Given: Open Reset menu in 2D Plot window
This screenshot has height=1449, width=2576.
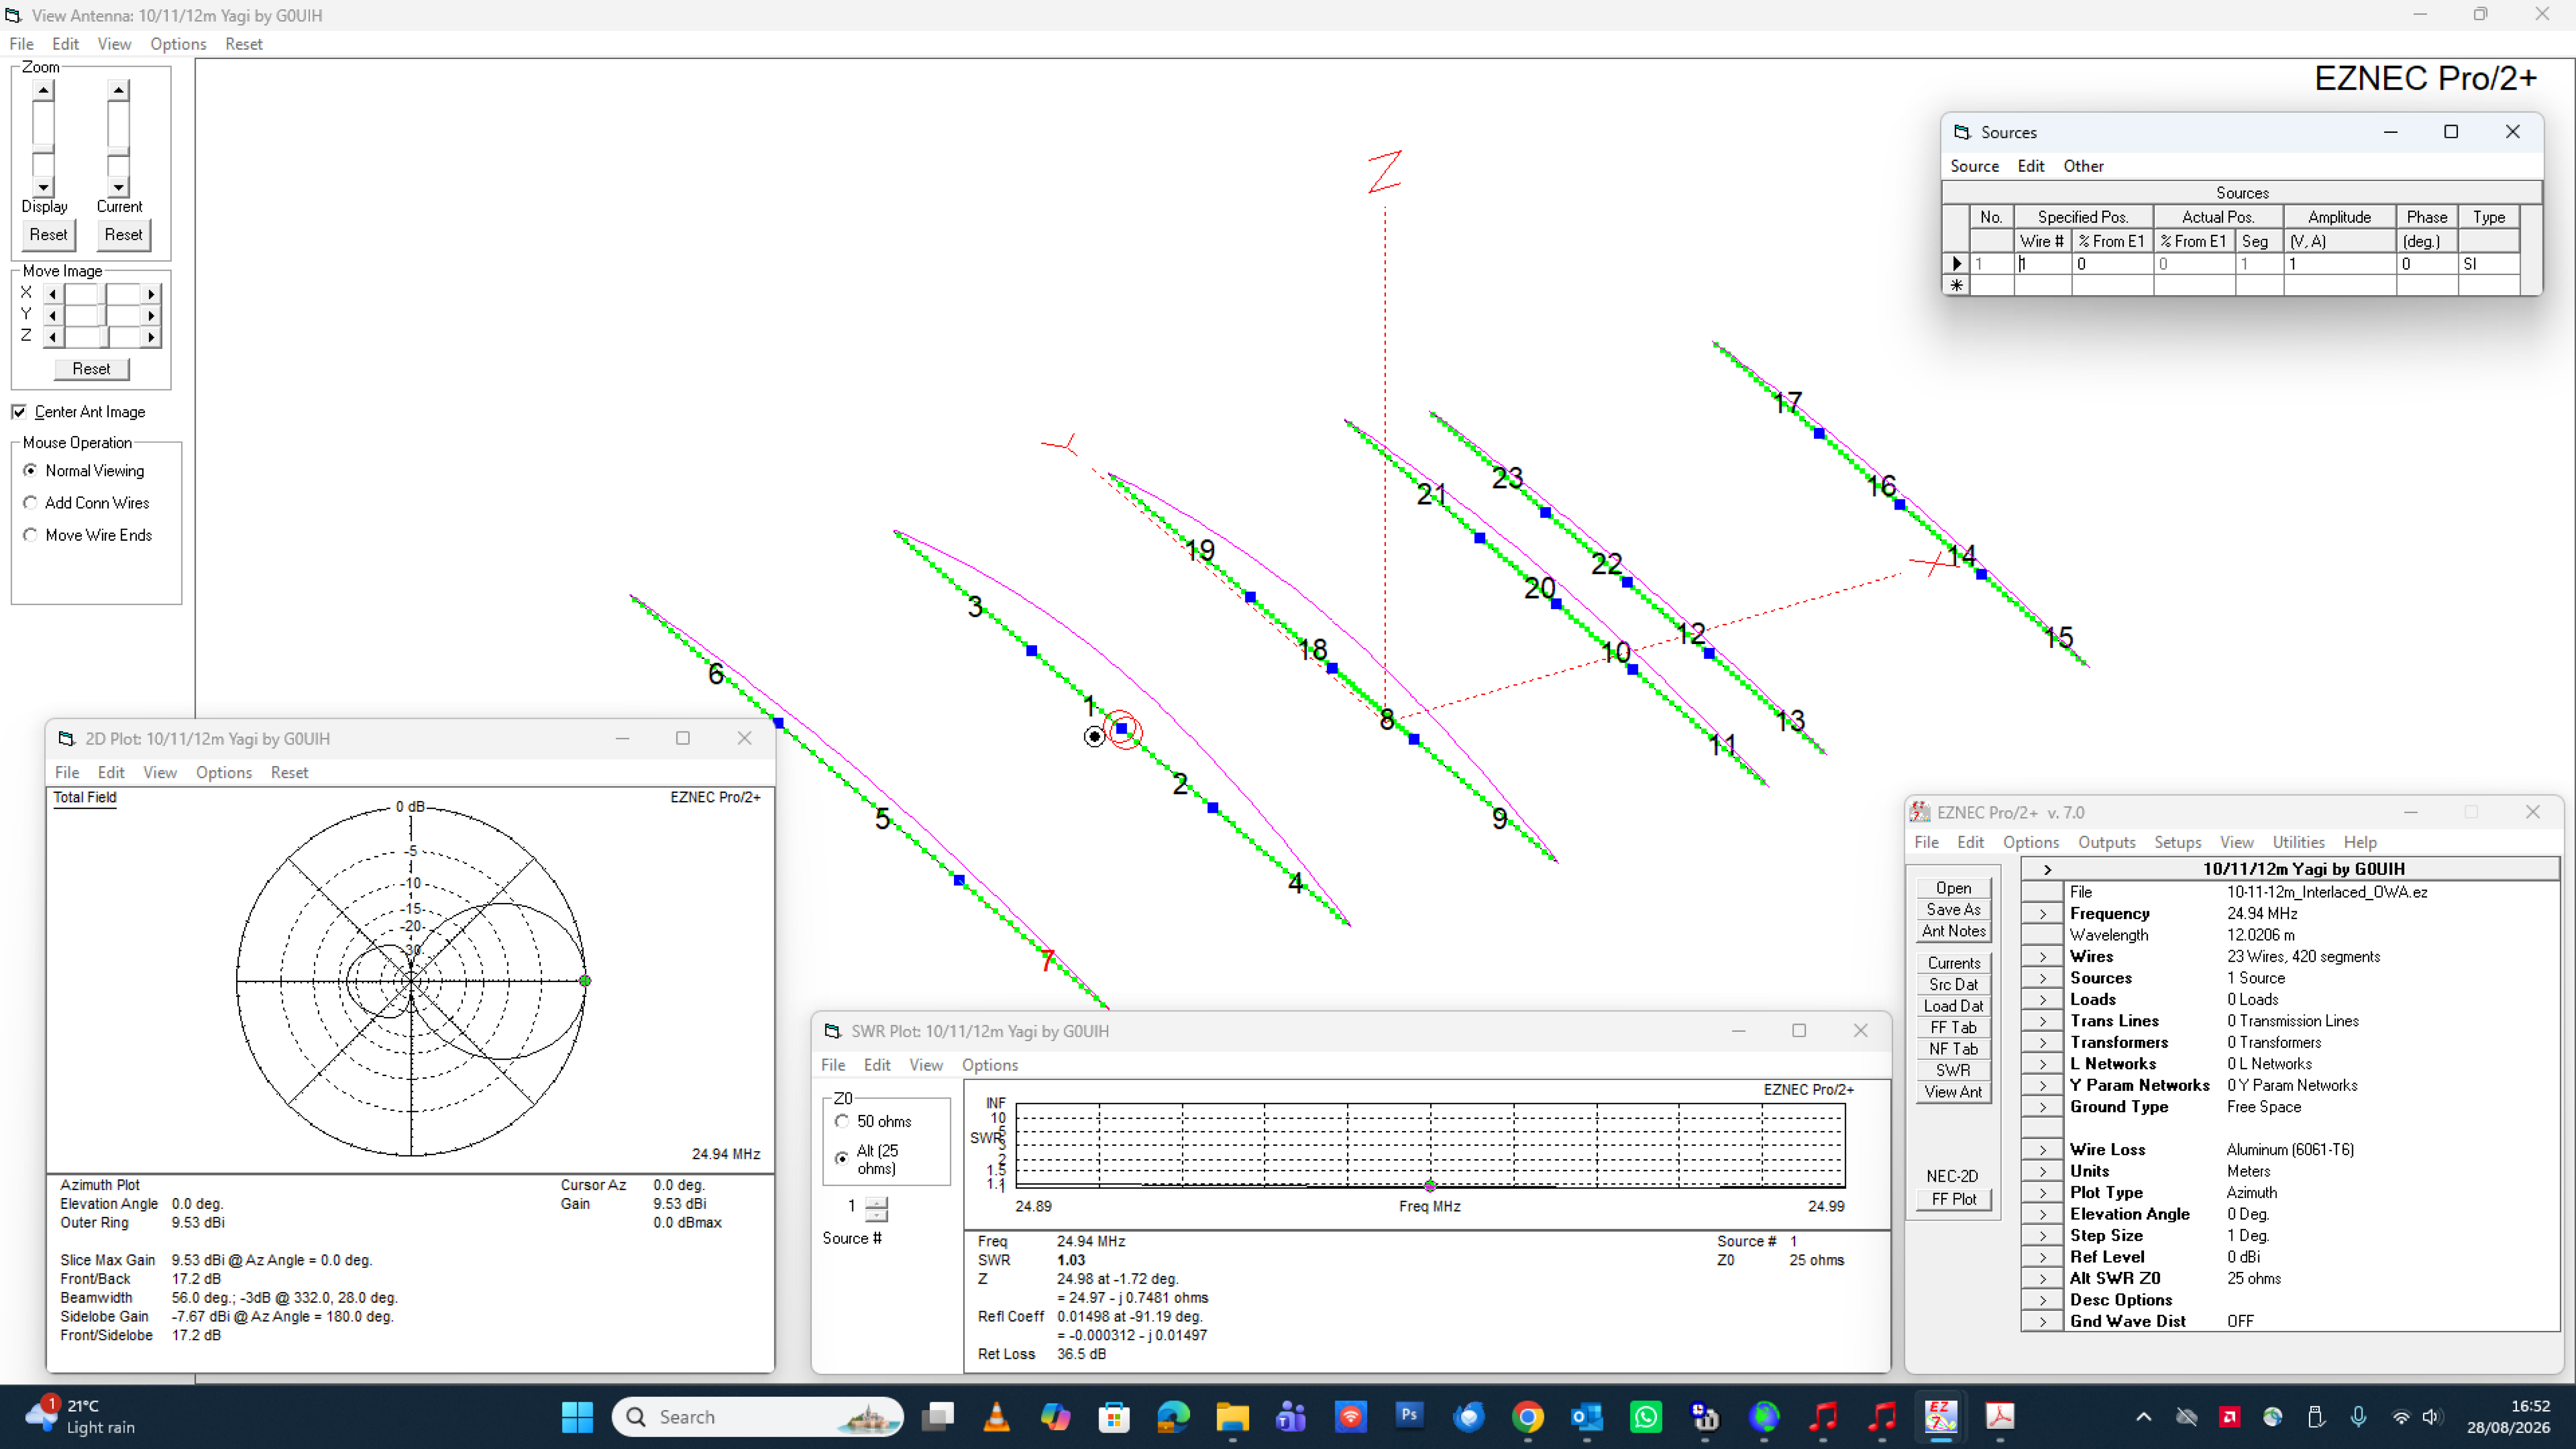Looking at the screenshot, I should click(289, 773).
